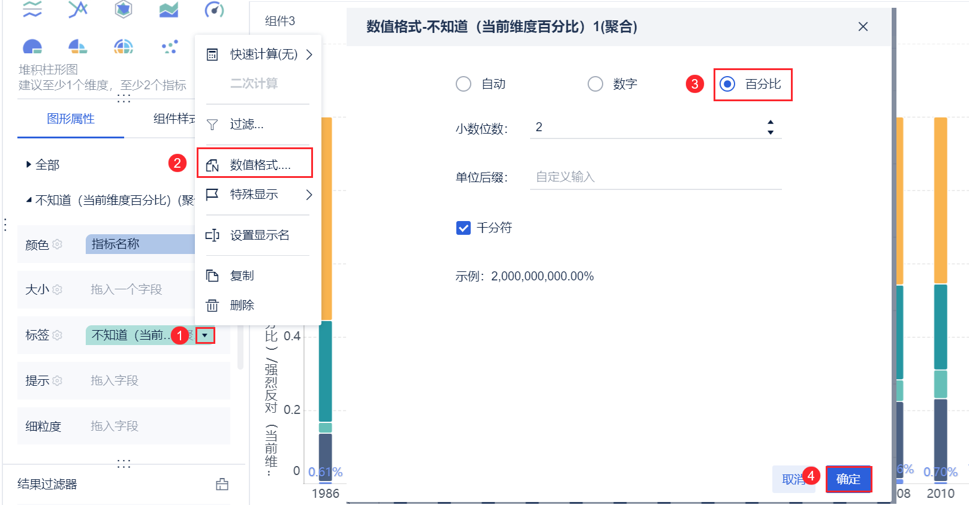This screenshot has width=969, height=505.
Task: Choose the gauge dashboard chart icon
Action: click(x=214, y=9)
